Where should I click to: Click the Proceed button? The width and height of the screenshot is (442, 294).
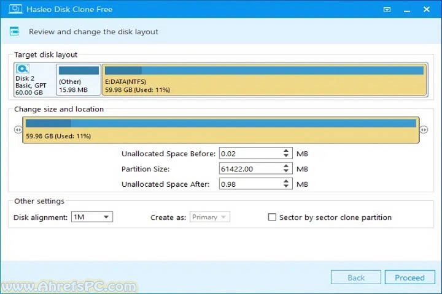[x=409, y=277]
